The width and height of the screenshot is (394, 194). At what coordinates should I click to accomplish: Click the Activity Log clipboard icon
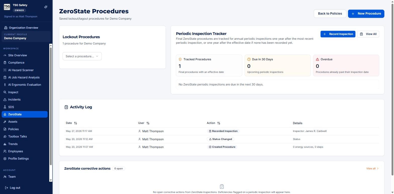(x=66, y=107)
